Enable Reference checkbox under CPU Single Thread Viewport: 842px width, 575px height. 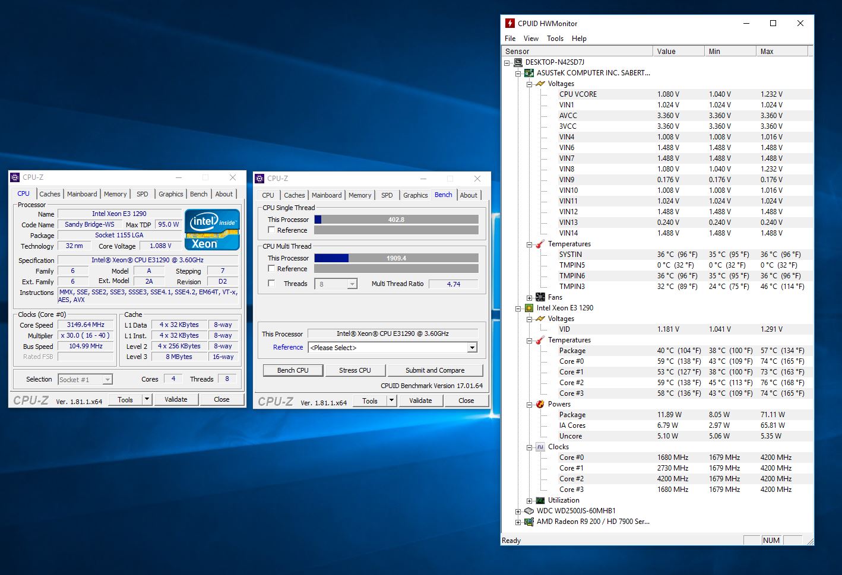(271, 230)
